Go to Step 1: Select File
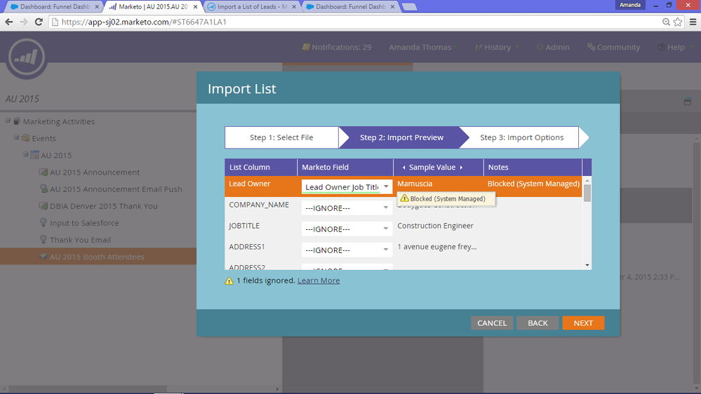This screenshot has width=701, height=394. pyautogui.click(x=281, y=137)
